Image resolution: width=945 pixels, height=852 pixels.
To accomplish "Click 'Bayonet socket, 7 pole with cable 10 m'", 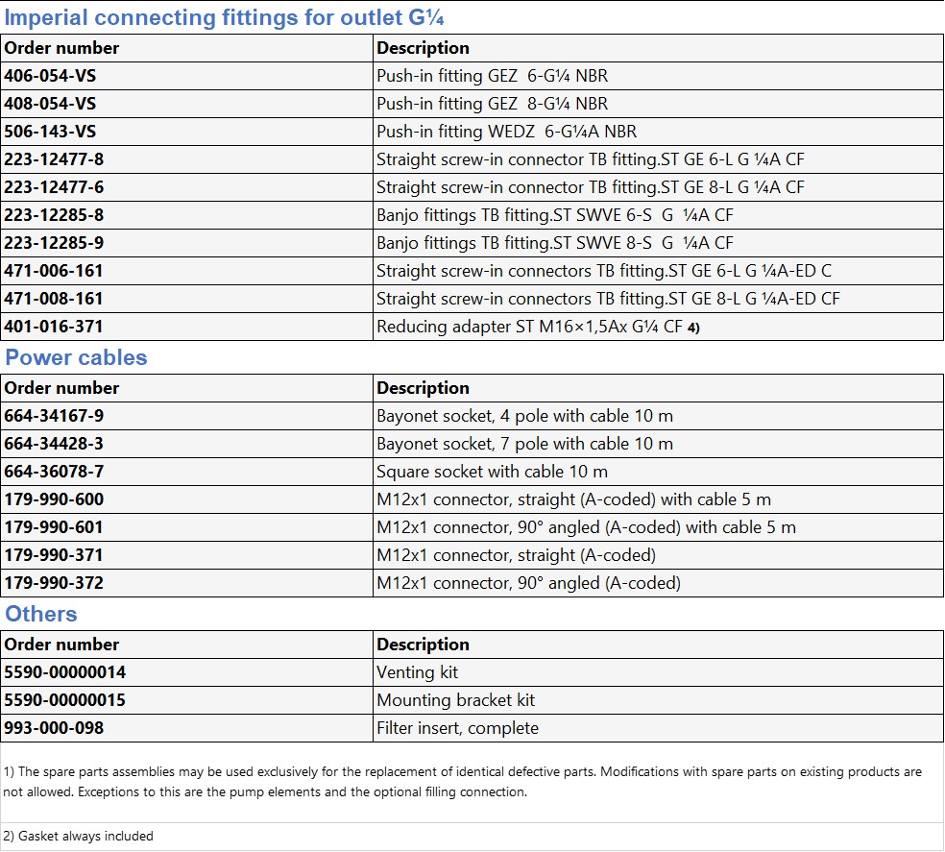I will [524, 444].
